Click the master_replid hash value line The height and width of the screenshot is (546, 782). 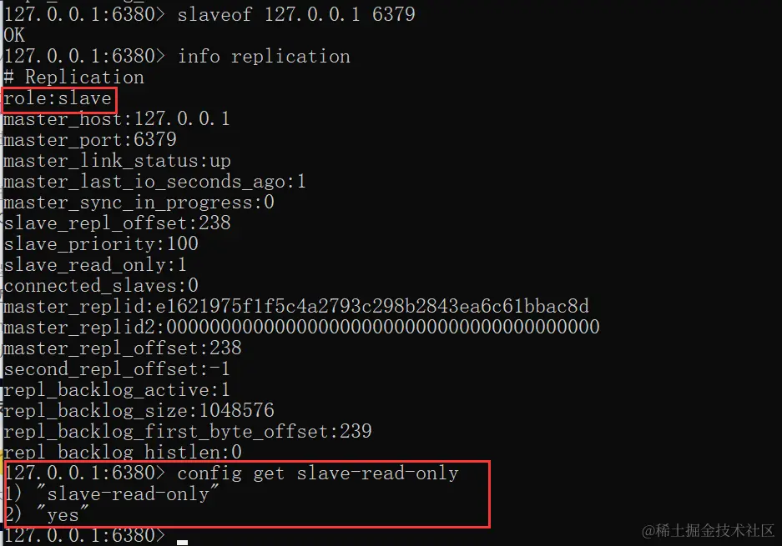pyautogui.click(x=296, y=307)
